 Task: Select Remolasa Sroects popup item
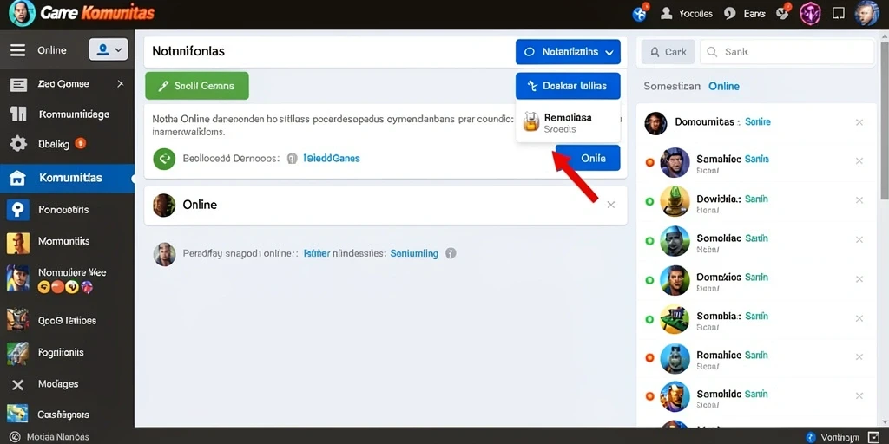pos(568,122)
